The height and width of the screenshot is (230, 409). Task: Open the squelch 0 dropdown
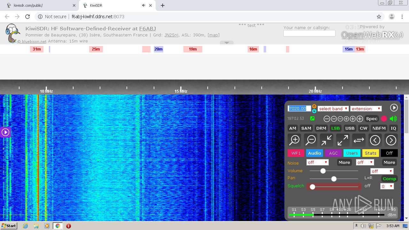point(387,186)
